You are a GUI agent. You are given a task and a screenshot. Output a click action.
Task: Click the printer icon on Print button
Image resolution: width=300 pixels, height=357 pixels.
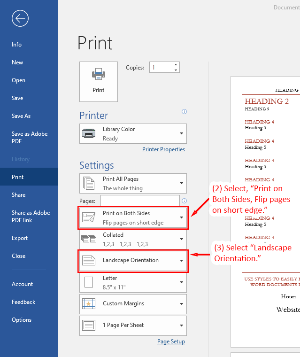click(x=98, y=74)
